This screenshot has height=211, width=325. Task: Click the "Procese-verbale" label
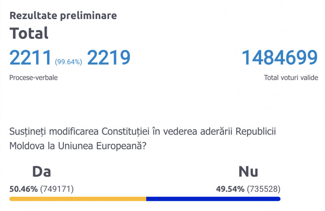33,78
